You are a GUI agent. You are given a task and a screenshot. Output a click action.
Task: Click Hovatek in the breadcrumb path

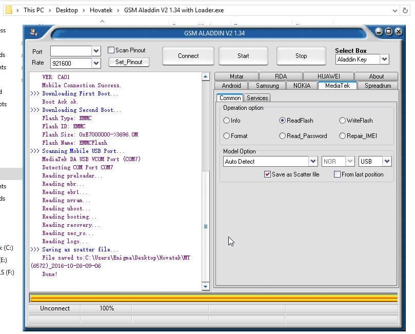101,10
